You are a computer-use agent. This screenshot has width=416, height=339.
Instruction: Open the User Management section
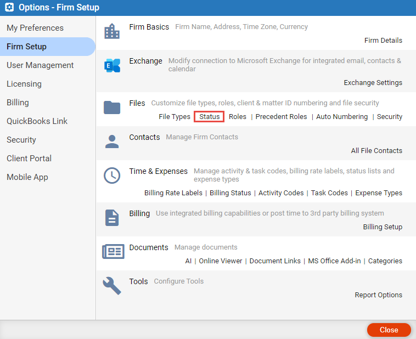pyautogui.click(x=40, y=65)
